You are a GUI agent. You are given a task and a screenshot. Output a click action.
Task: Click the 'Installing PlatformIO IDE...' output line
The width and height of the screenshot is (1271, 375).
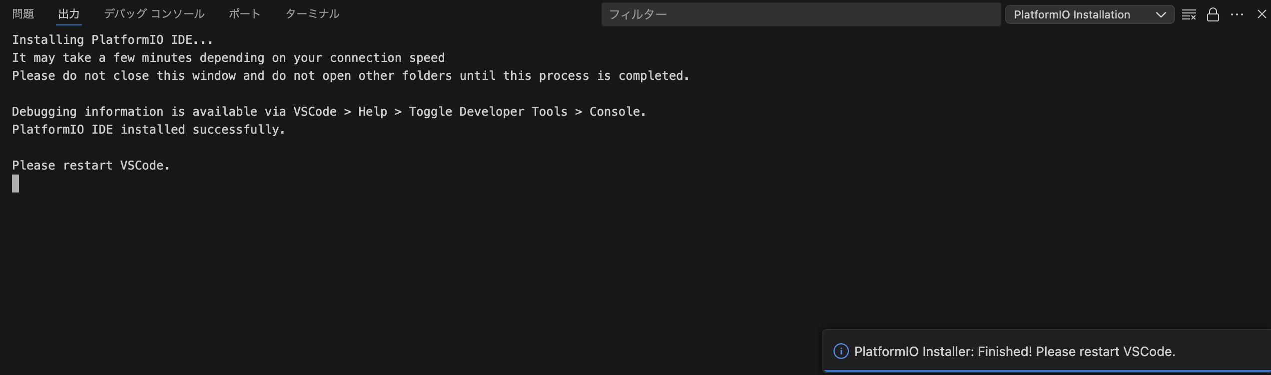112,39
